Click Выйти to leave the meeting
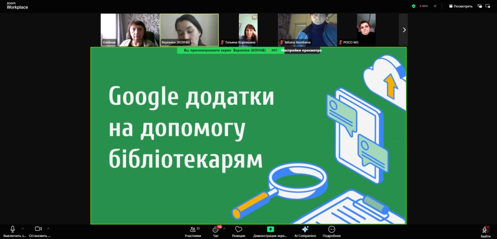This screenshot has height=239, width=497. coord(485,231)
